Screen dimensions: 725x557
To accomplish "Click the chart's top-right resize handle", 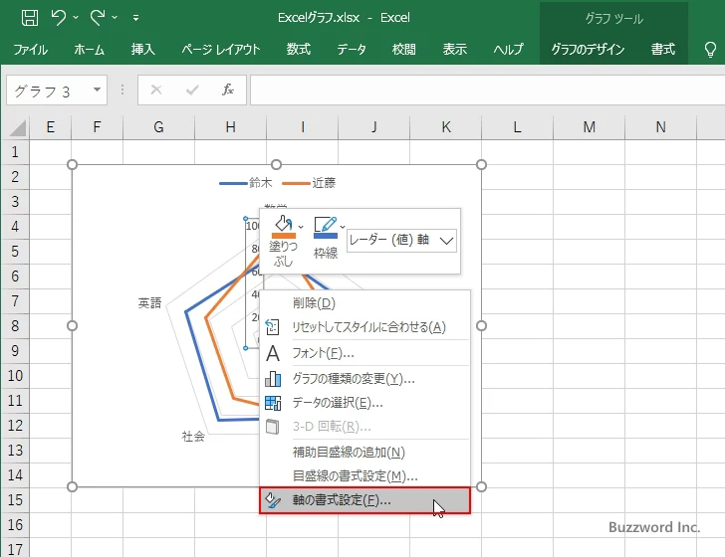I will point(481,165).
